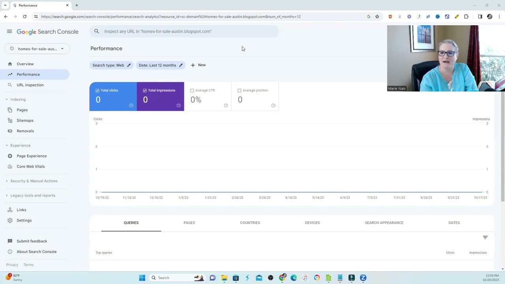Click help icon on Average position card
Viewport: 505px width, 284px height.
[273, 105]
